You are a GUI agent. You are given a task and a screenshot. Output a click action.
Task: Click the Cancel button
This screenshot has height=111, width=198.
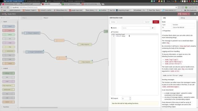[x=147, y=22]
